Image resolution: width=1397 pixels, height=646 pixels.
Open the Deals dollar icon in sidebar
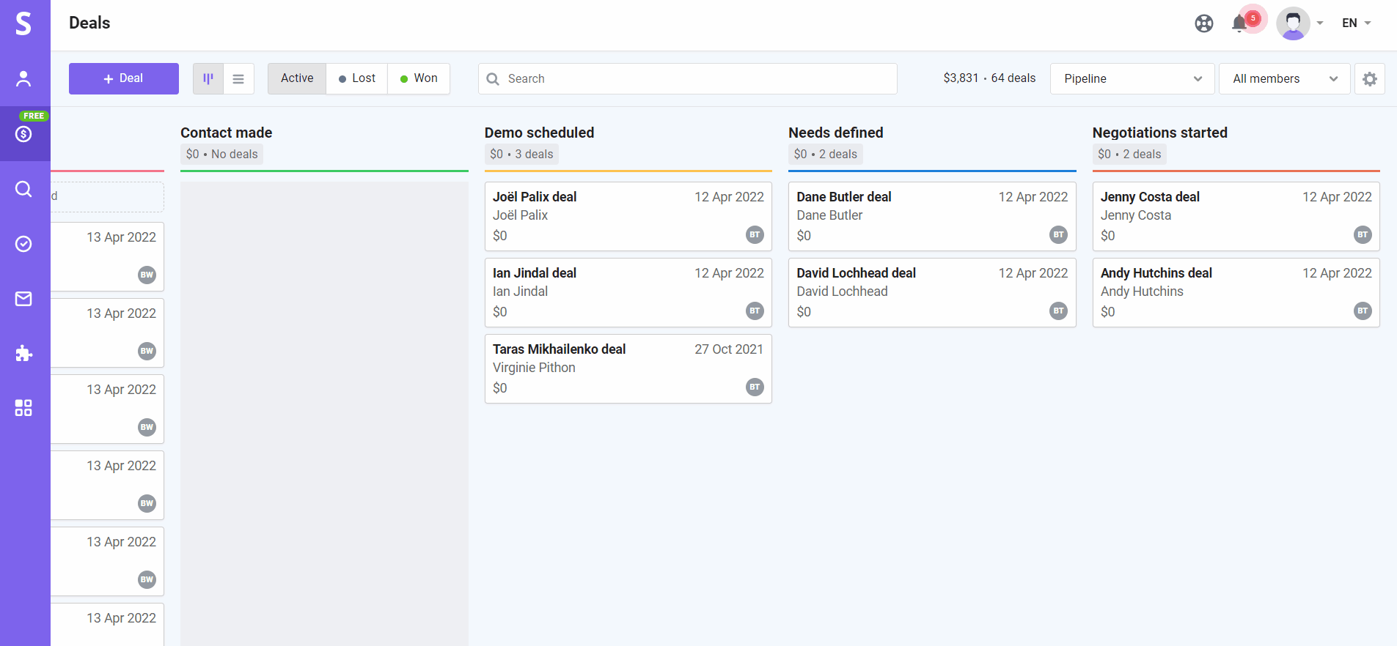coord(23,134)
